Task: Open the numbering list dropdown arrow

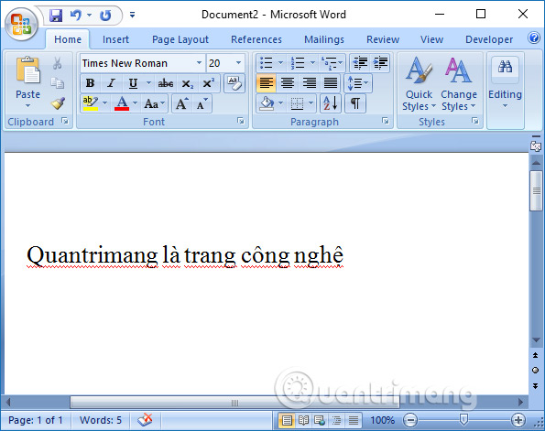Action: [x=312, y=63]
